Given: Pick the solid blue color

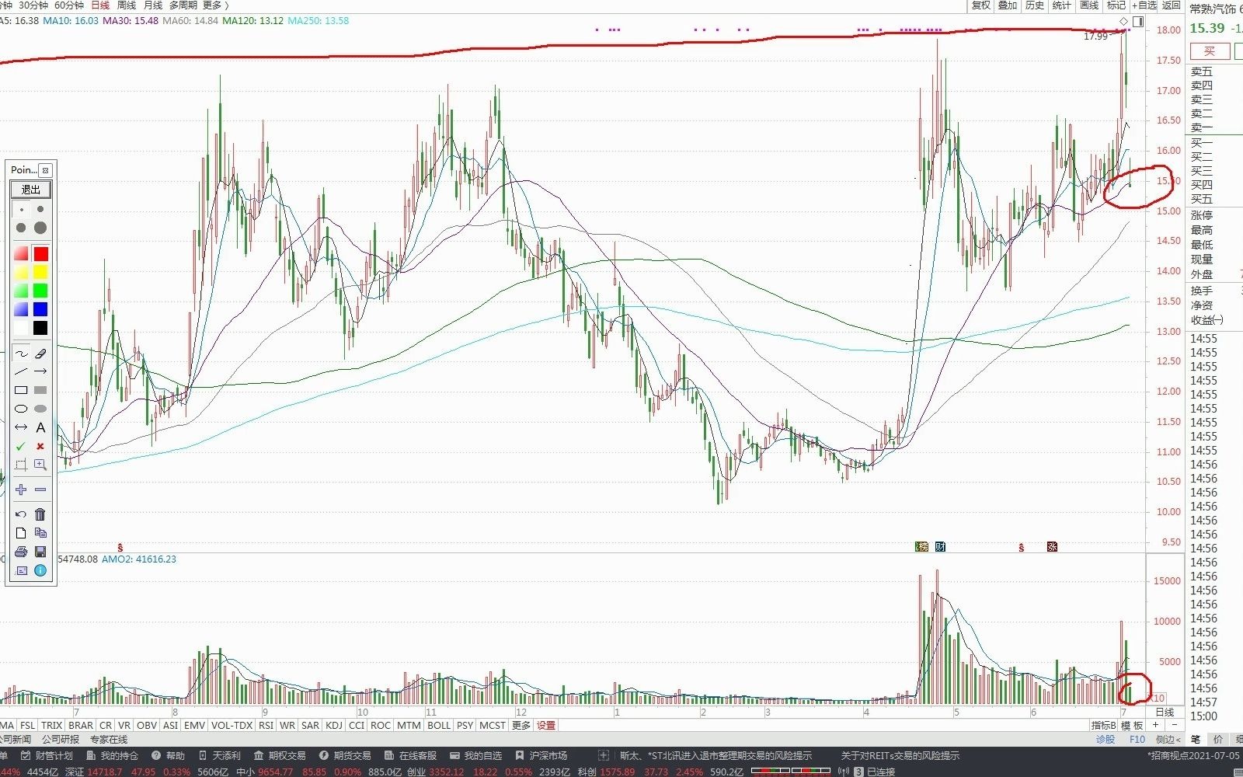Looking at the screenshot, I should (x=40, y=309).
